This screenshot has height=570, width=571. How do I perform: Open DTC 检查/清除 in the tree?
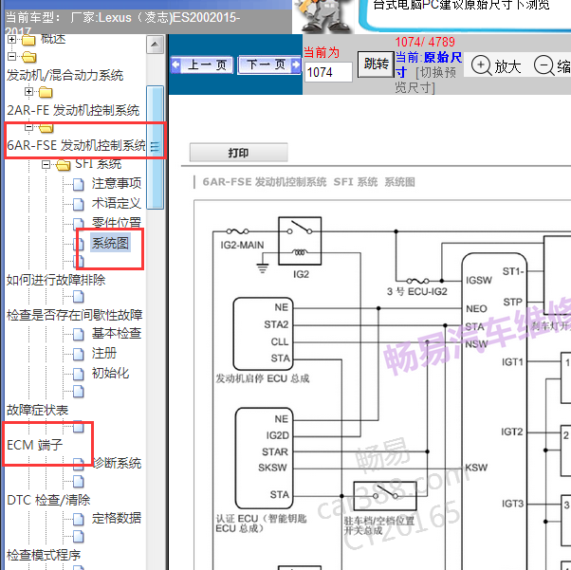click(x=48, y=500)
